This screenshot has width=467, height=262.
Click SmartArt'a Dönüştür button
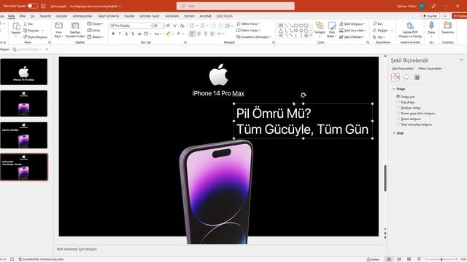[254, 37]
